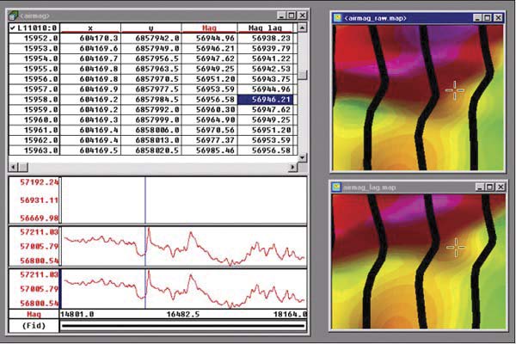Click the (Fid) label

(34, 326)
